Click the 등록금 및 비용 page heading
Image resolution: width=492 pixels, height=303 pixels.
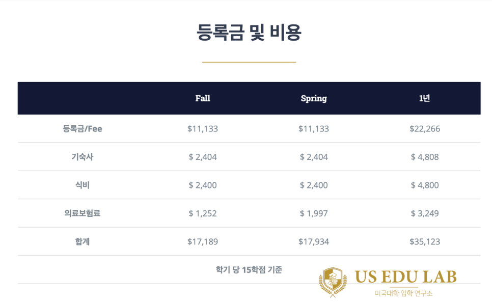click(x=249, y=32)
